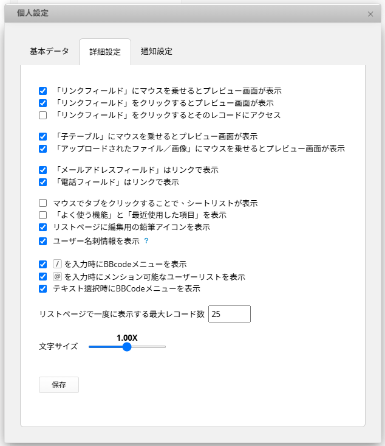Click the blue question mark help icon
Viewport: 385px width, 446px height.
coord(146,241)
